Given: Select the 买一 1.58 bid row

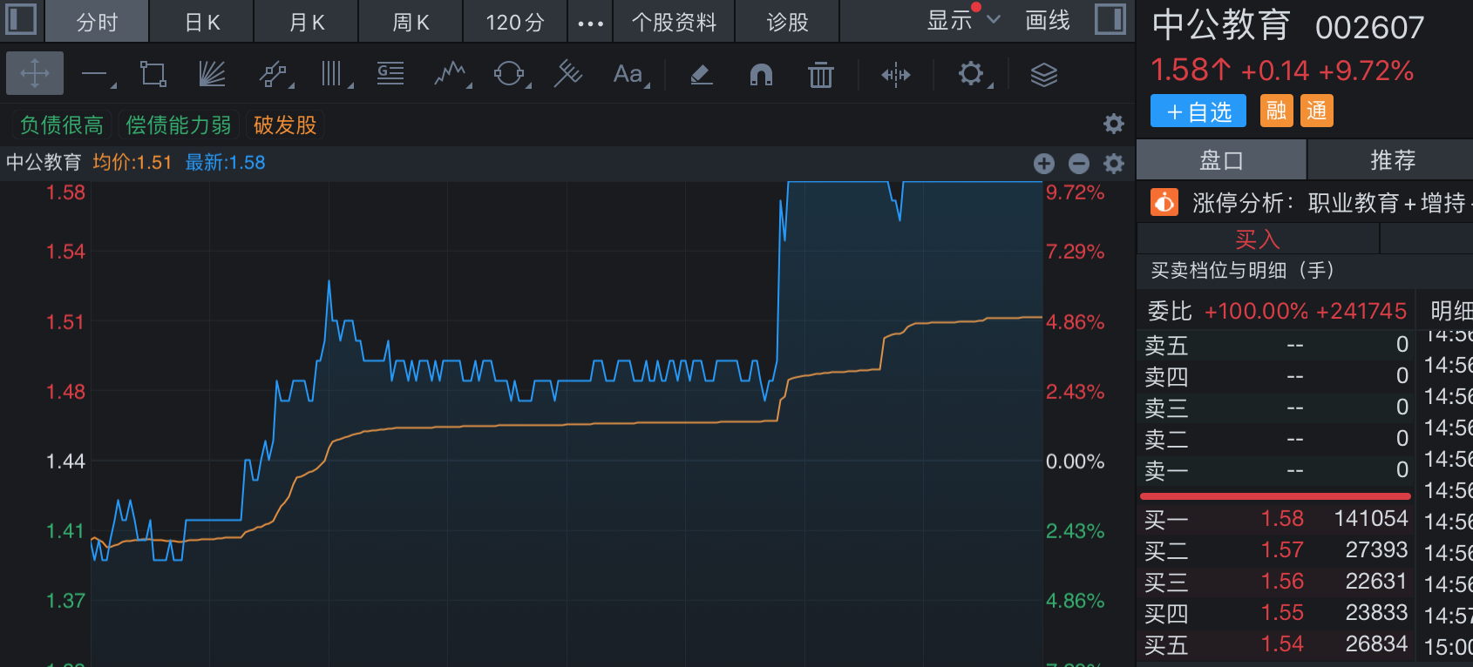Looking at the screenshot, I should pos(1276,519).
